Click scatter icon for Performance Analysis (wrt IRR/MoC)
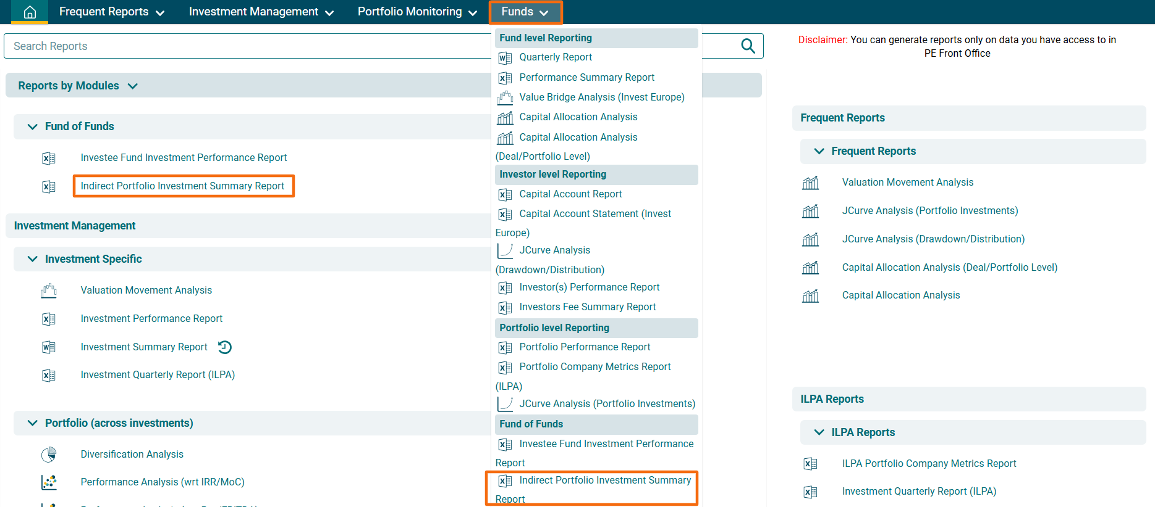Image resolution: width=1155 pixels, height=507 pixels. 49,482
